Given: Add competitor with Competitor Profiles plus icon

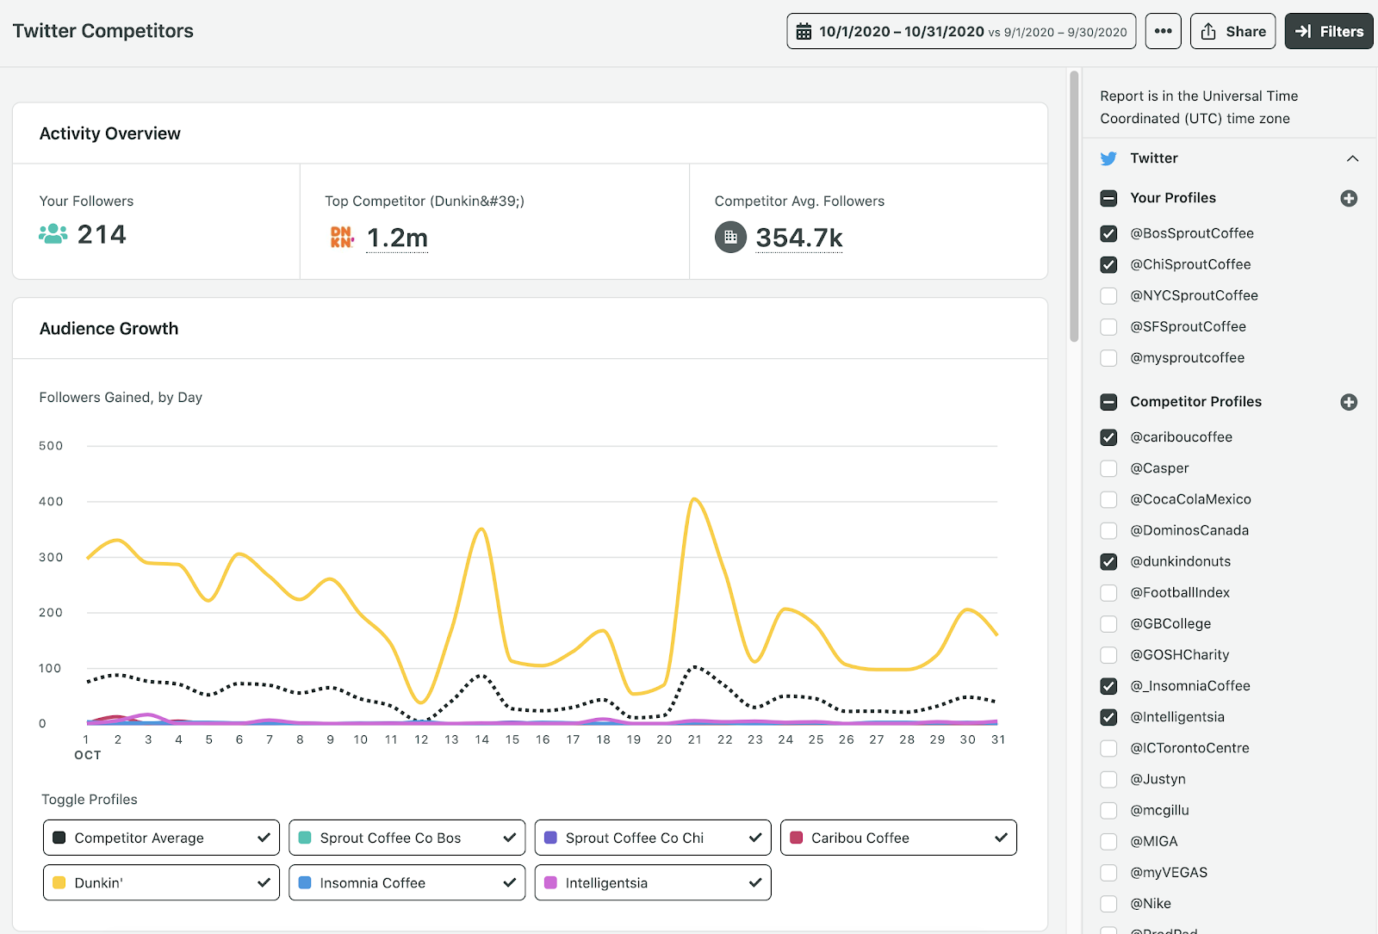Looking at the screenshot, I should [x=1349, y=402].
